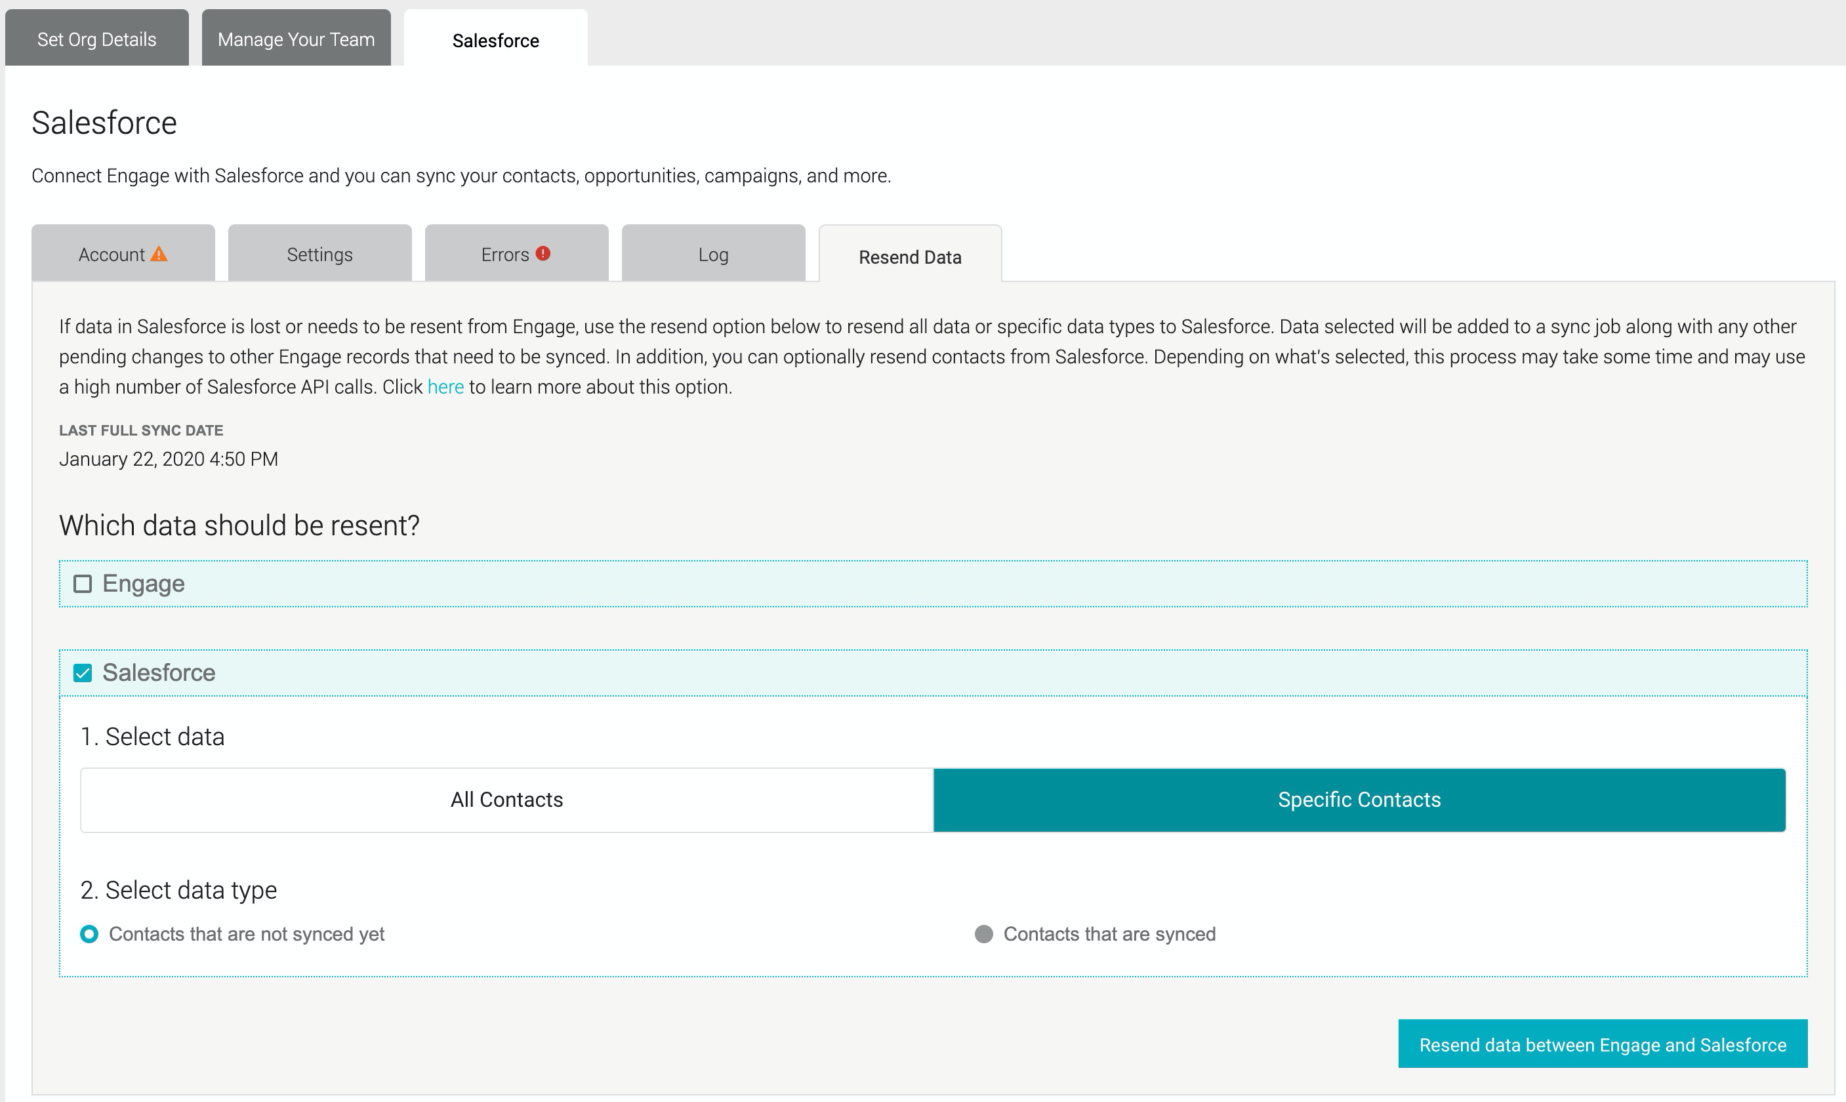Follow the 'here' link to learn more
1846x1102 pixels.
tap(445, 387)
